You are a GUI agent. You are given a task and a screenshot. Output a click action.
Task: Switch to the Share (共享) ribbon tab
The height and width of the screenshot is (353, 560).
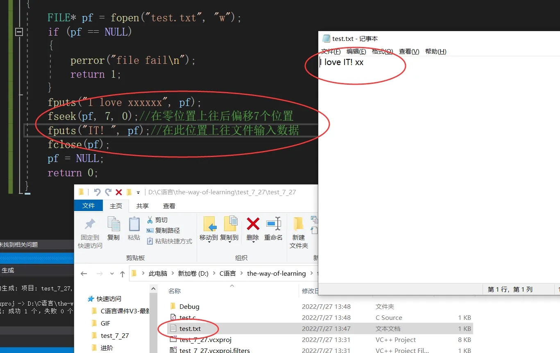pos(143,206)
